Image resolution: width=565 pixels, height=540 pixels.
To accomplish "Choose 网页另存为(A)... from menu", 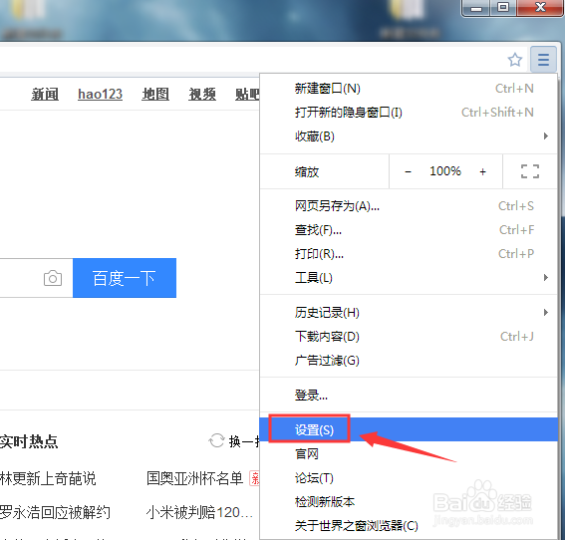I will (409, 206).
